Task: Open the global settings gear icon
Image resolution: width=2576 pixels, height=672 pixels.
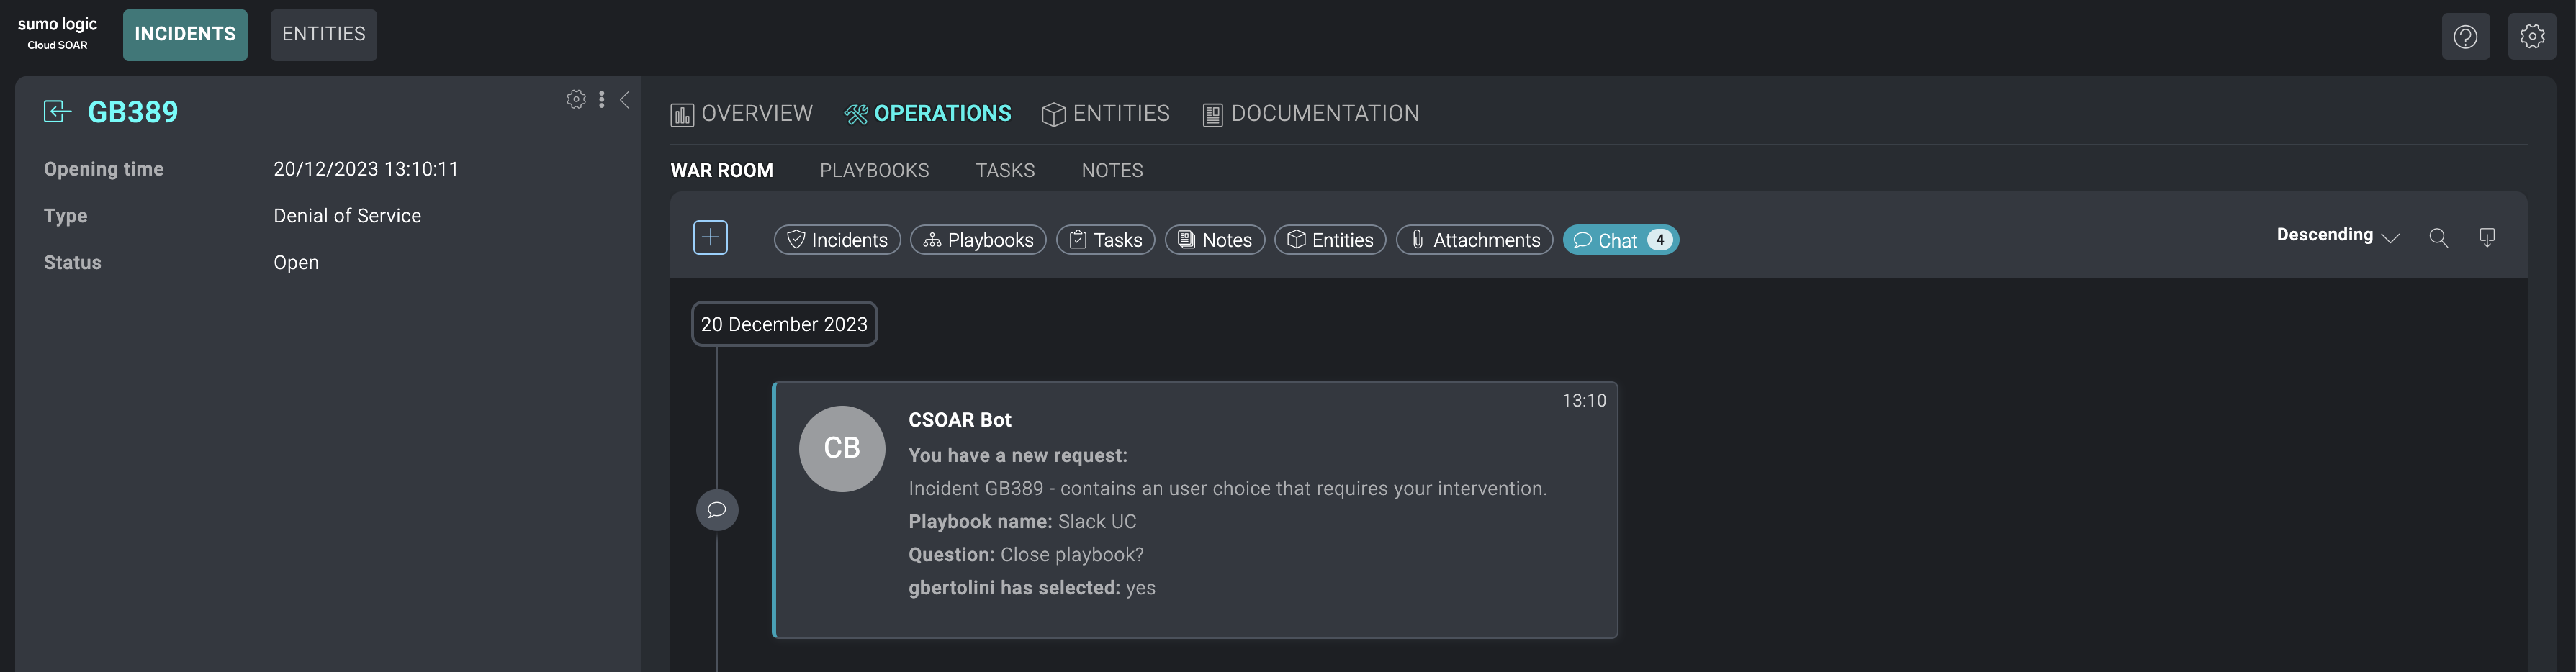Action: click(2531, 37)
